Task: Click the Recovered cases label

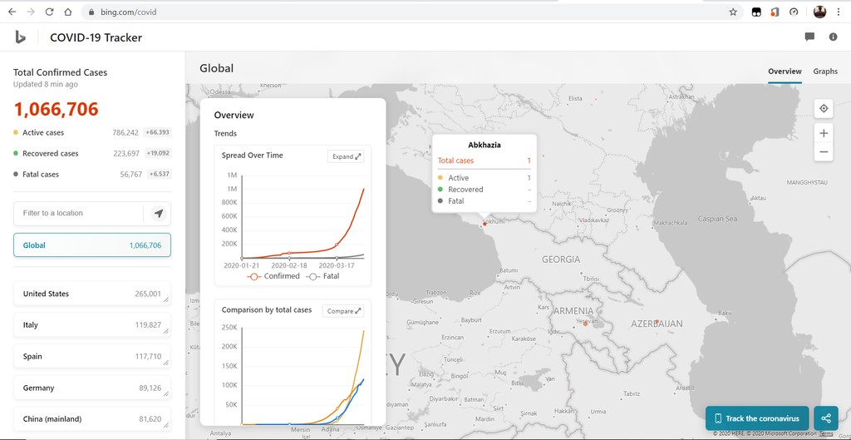Action: (x=51, y=154)
